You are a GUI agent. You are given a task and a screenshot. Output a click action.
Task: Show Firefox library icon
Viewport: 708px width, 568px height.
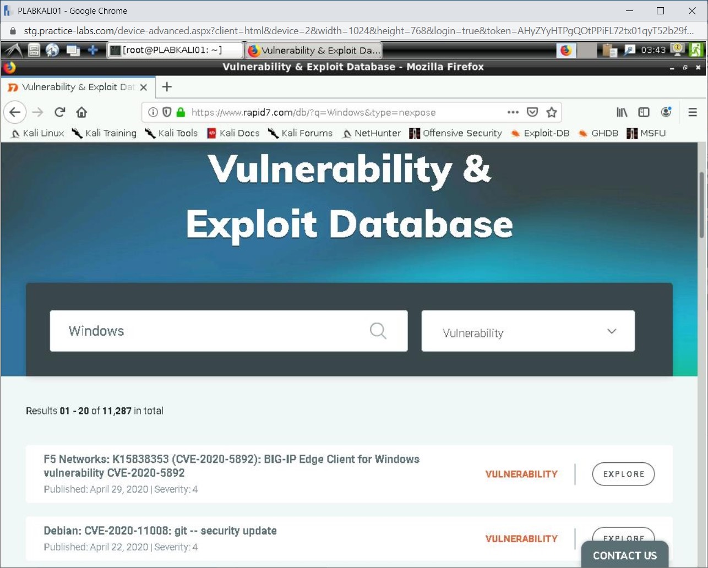tap(622, 112)
